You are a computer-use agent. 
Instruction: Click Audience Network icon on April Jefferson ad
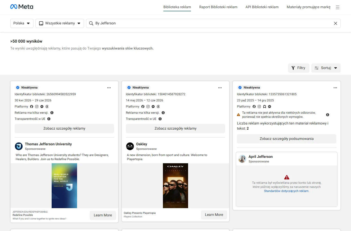264,107
